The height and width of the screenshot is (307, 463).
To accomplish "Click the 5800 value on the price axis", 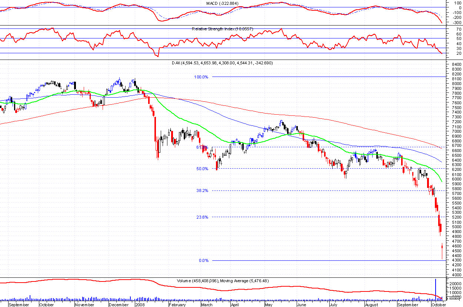I will [x=456, y=189].
